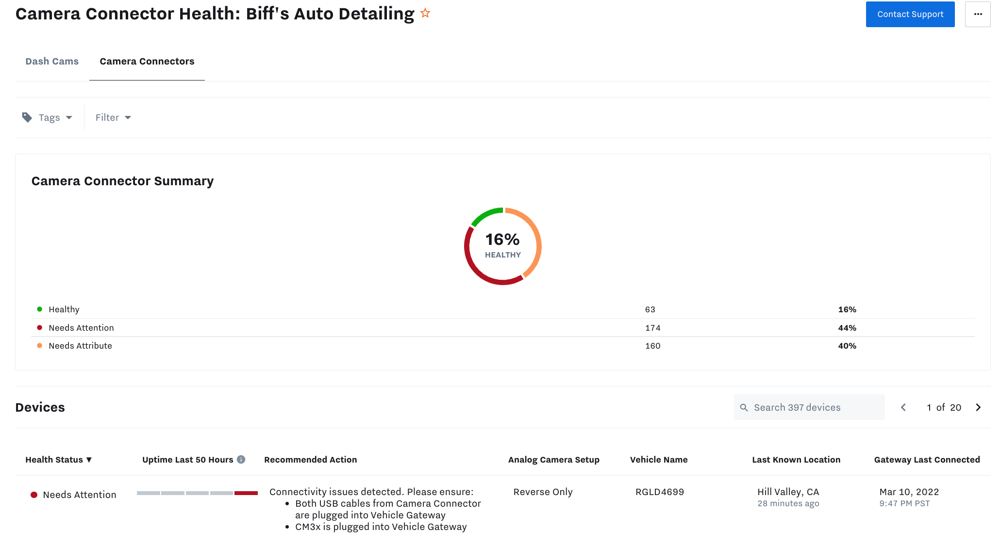The width and height of the screenshot is (1001, 545).
Task: Go to next devices page arrow
Action: tap(978, 408)
